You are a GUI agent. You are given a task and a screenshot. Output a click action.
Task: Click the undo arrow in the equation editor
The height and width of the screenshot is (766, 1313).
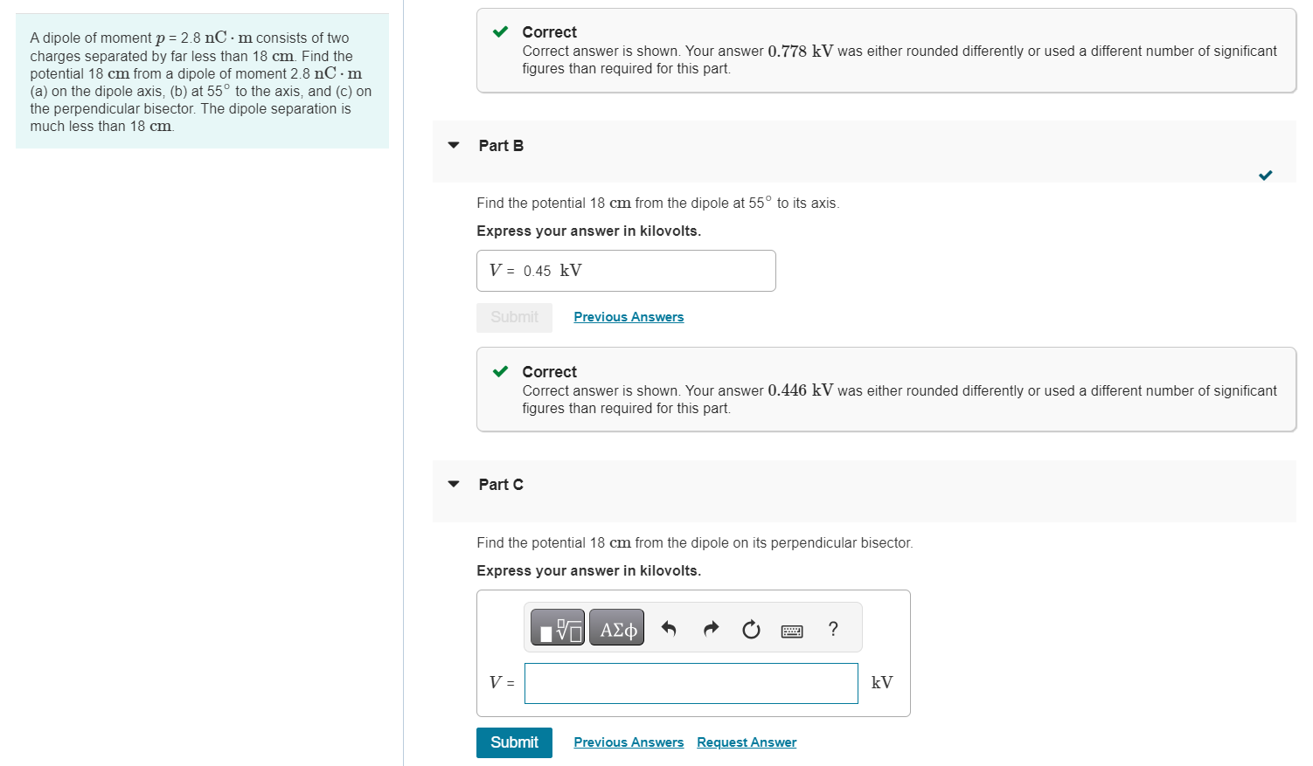[670, 628]
